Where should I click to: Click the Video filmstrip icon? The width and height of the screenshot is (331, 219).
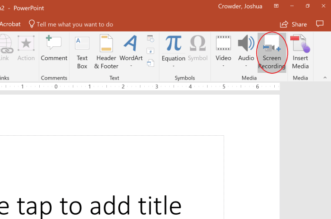pyautogui.click(x=223, y=43)
